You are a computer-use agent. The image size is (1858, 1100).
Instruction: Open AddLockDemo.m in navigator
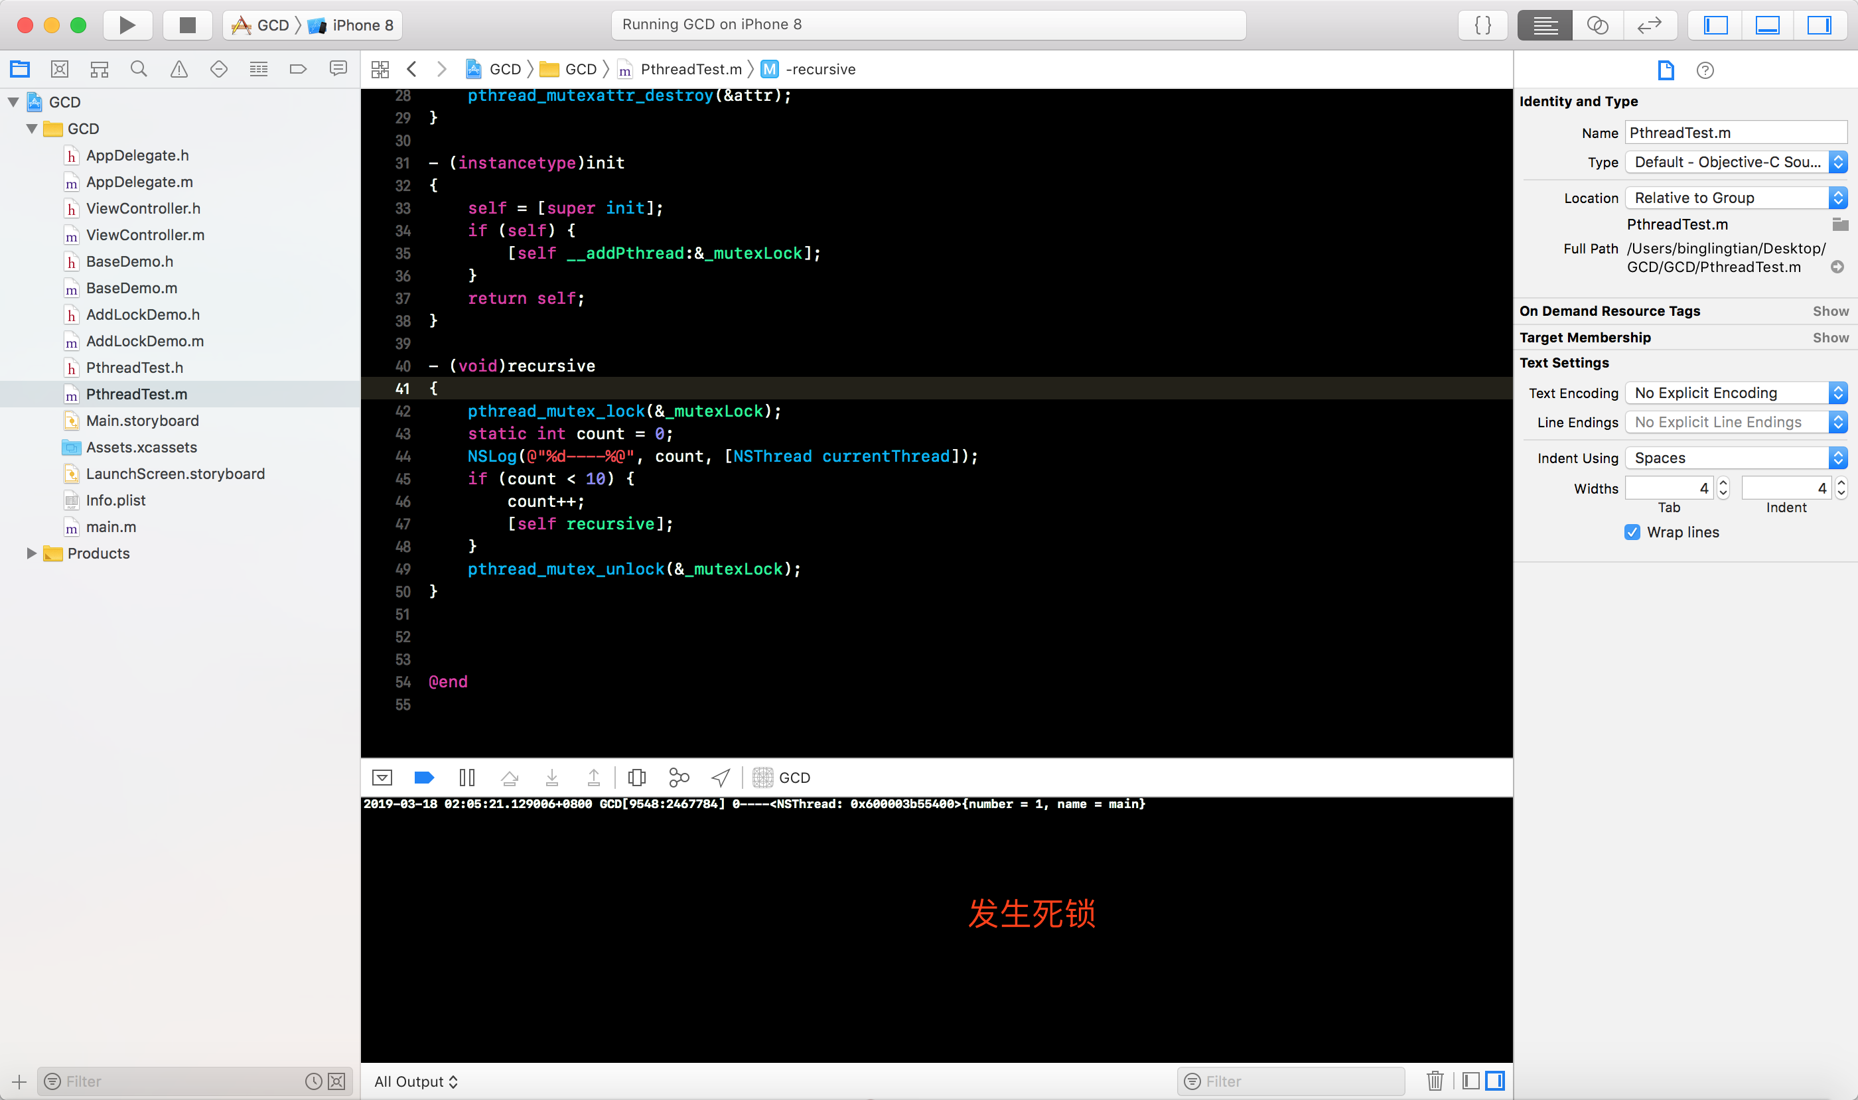pos(145,341)
